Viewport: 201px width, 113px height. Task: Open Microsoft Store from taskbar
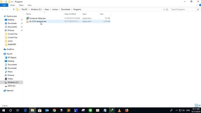pyautogui.click(x=40, y=110)
